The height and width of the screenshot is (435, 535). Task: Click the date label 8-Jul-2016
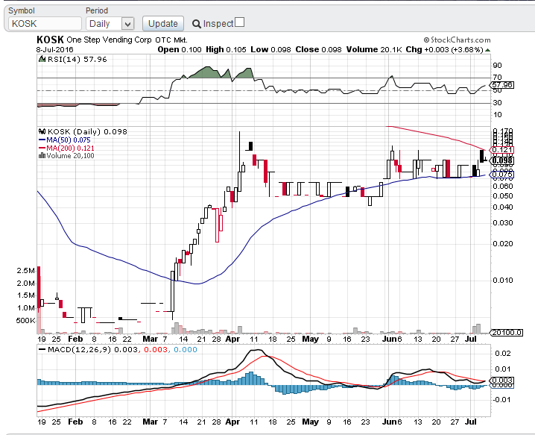(55, 49)
